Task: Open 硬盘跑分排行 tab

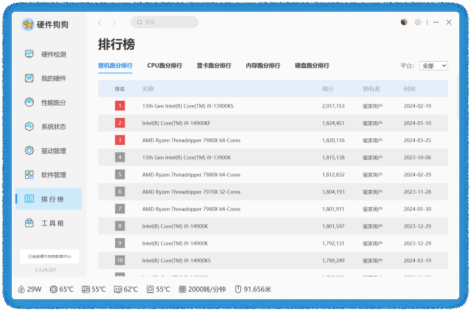Action: (x=312, y=66)
